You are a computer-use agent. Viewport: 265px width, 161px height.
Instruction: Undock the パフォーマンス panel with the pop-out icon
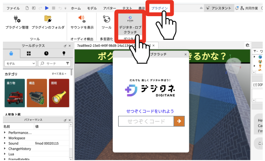click(x=65, y=120)
